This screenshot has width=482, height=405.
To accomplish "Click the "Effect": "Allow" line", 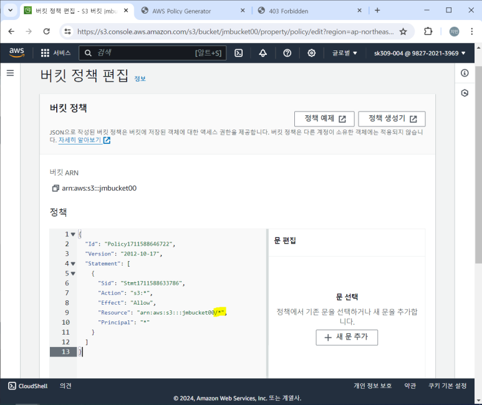I will pyautogui.click(x=127, y=303).
